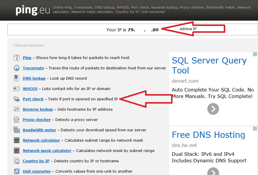The width and height of the screenshot is (258, 175).
Task: Open the Free DNS Hosting ad headline
Action: pos(208,135)
